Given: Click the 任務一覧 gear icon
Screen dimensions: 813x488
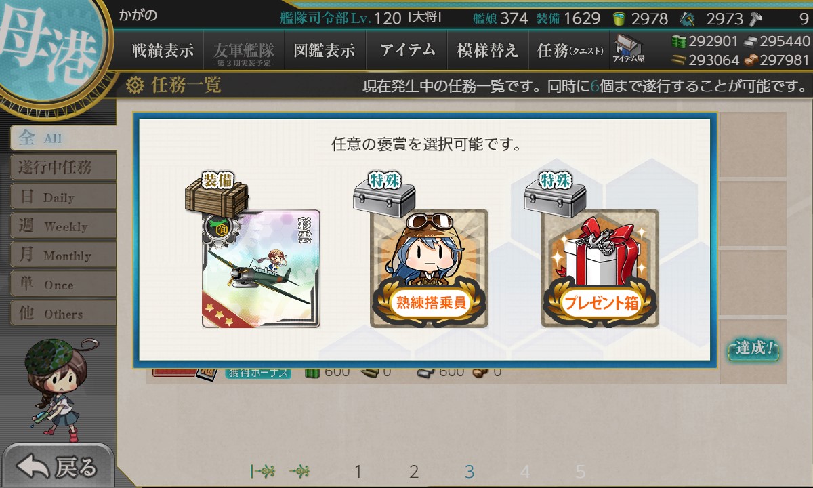Looking at the screenshot, I should click(135, 85).
